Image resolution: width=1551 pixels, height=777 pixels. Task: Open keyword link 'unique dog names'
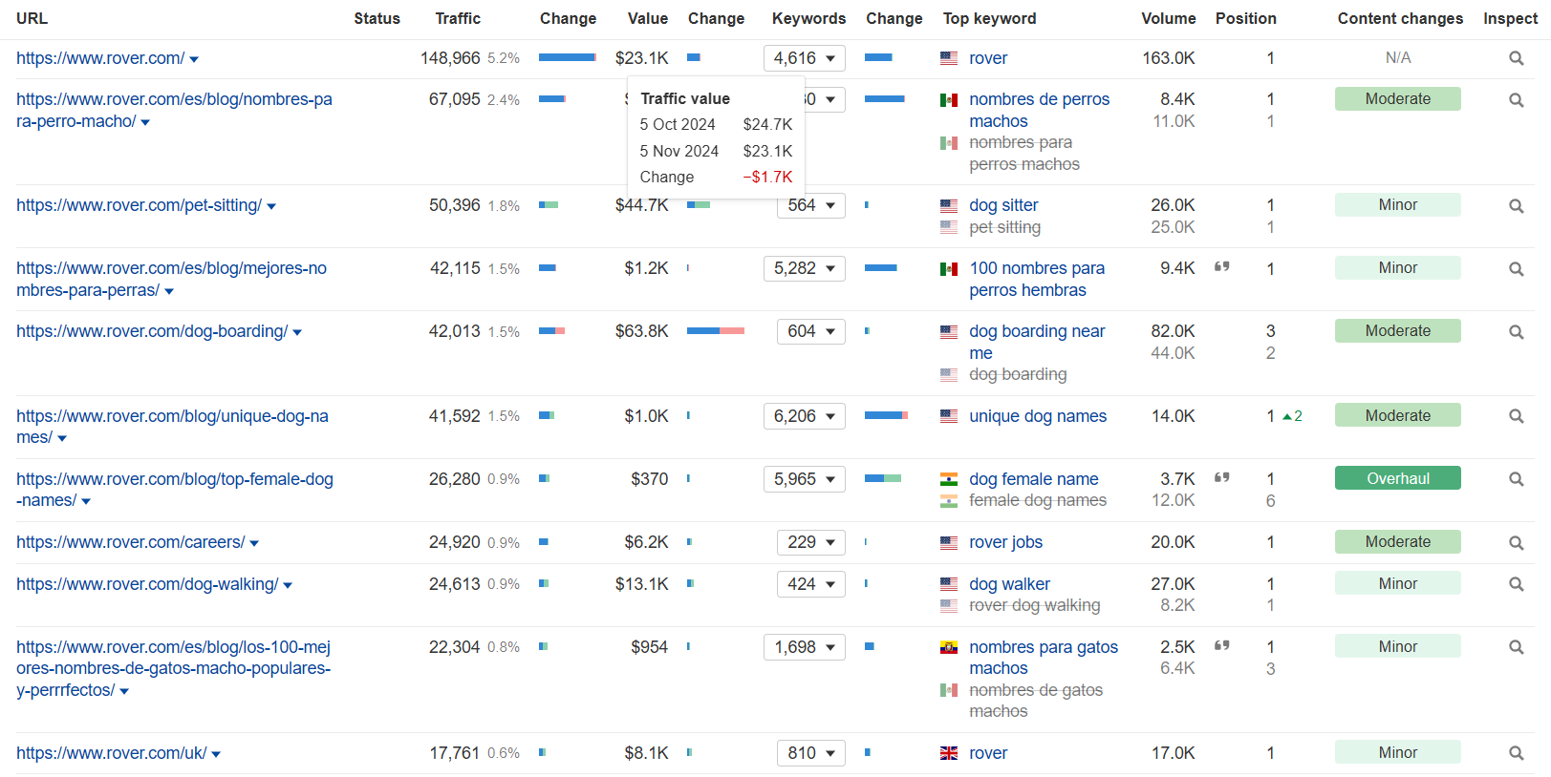click(x=1038, y=416)
